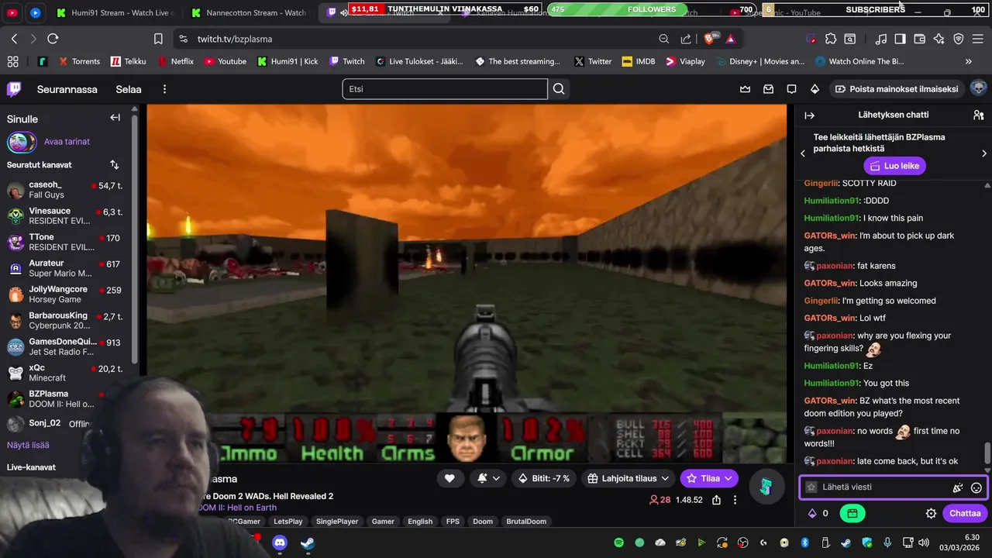Viewport: 992px width, 558px height.
Task: Open the chat community users icon
Action: (x=978, y=115)
